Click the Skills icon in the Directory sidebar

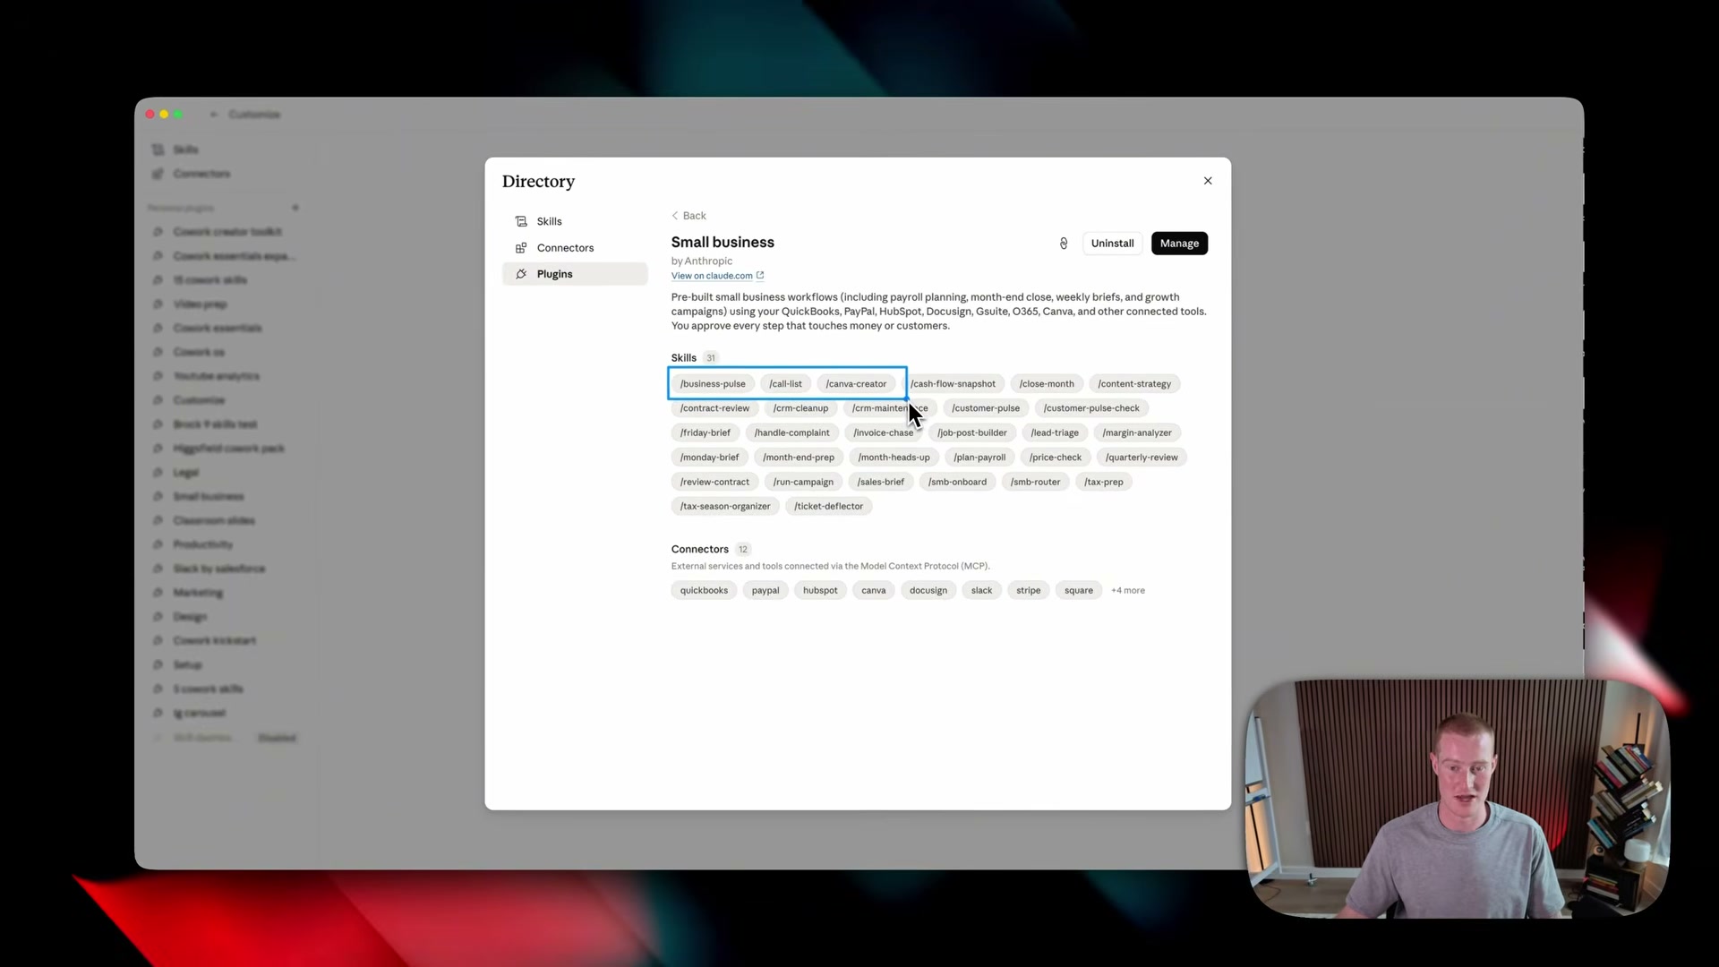pos(521,221)
